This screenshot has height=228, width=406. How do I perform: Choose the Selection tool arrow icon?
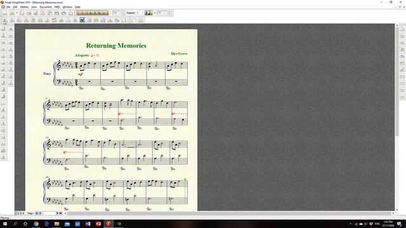pyautogui.click(x=4, y=20)
